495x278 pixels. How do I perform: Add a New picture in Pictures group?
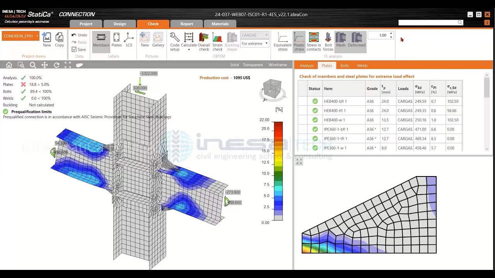[145, 40]
